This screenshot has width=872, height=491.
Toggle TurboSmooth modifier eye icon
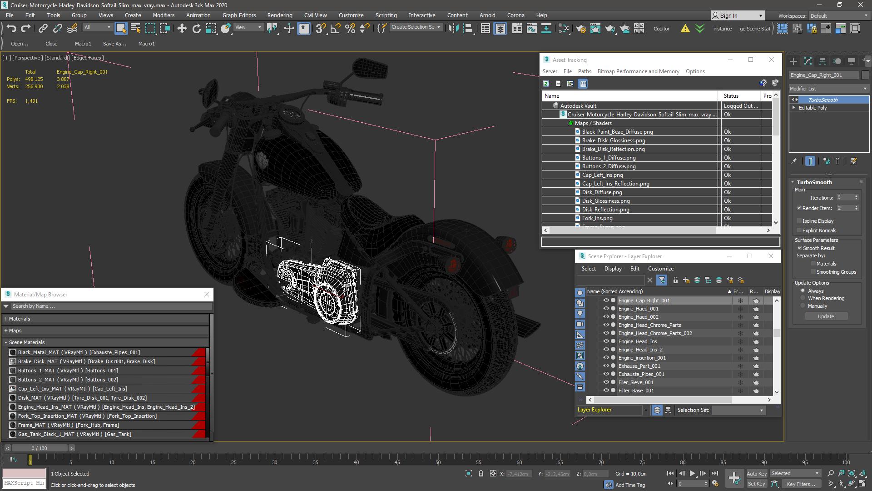click(x=795, y=100)
